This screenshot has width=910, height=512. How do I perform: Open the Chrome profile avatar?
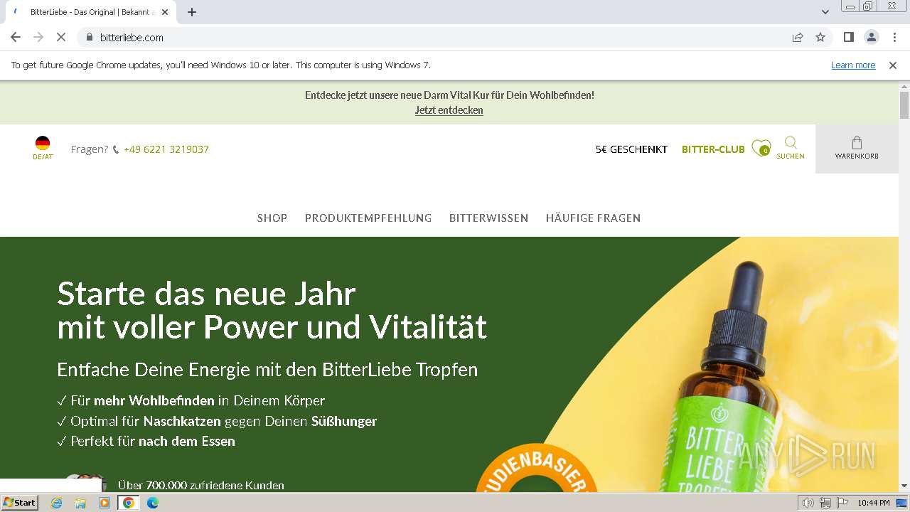click(x=872, y=37)
